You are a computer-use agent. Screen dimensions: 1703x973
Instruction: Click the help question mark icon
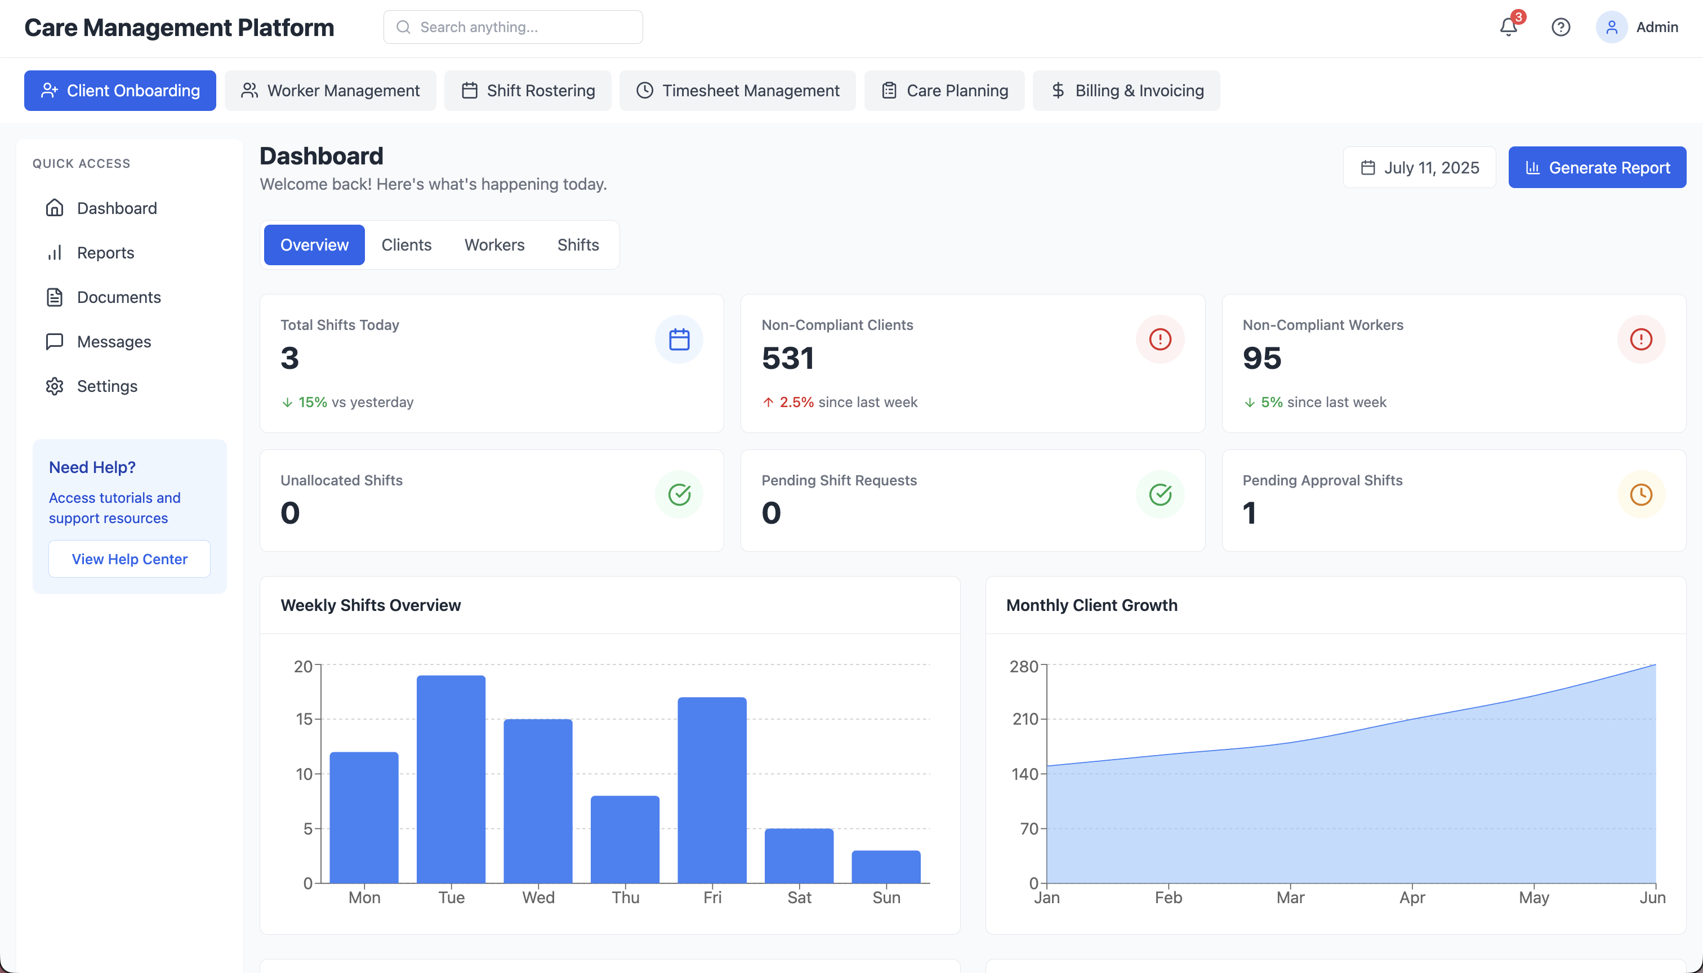(1561, 26)
